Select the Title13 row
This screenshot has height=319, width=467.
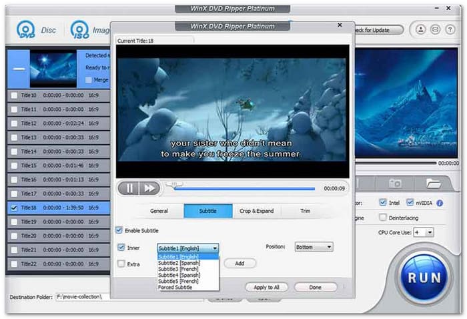pos(59,137)
